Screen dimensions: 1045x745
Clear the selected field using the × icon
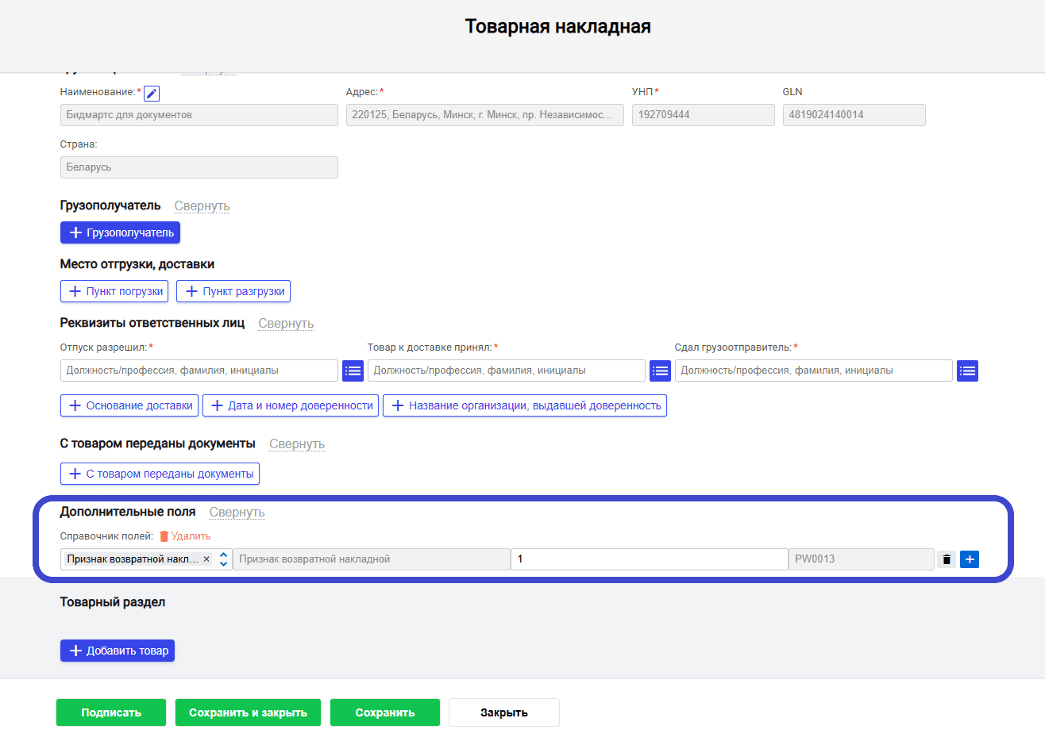coord(206,559)
